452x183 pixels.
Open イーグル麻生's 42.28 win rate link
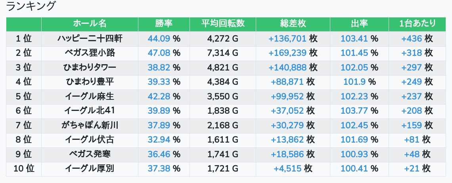(159, 97)
